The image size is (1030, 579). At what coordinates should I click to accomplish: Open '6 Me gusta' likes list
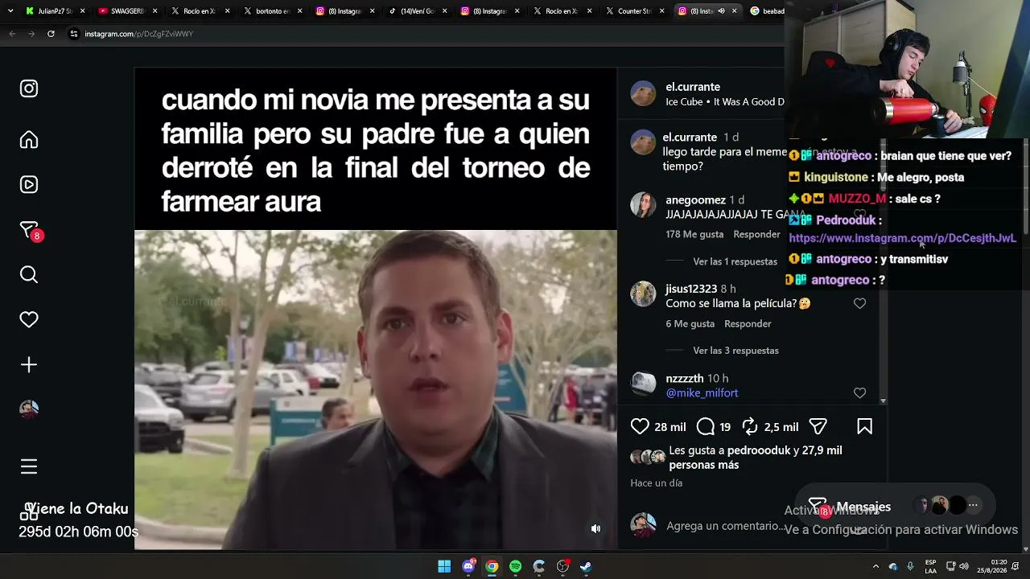pyautogui.click(x=690, y=323)
